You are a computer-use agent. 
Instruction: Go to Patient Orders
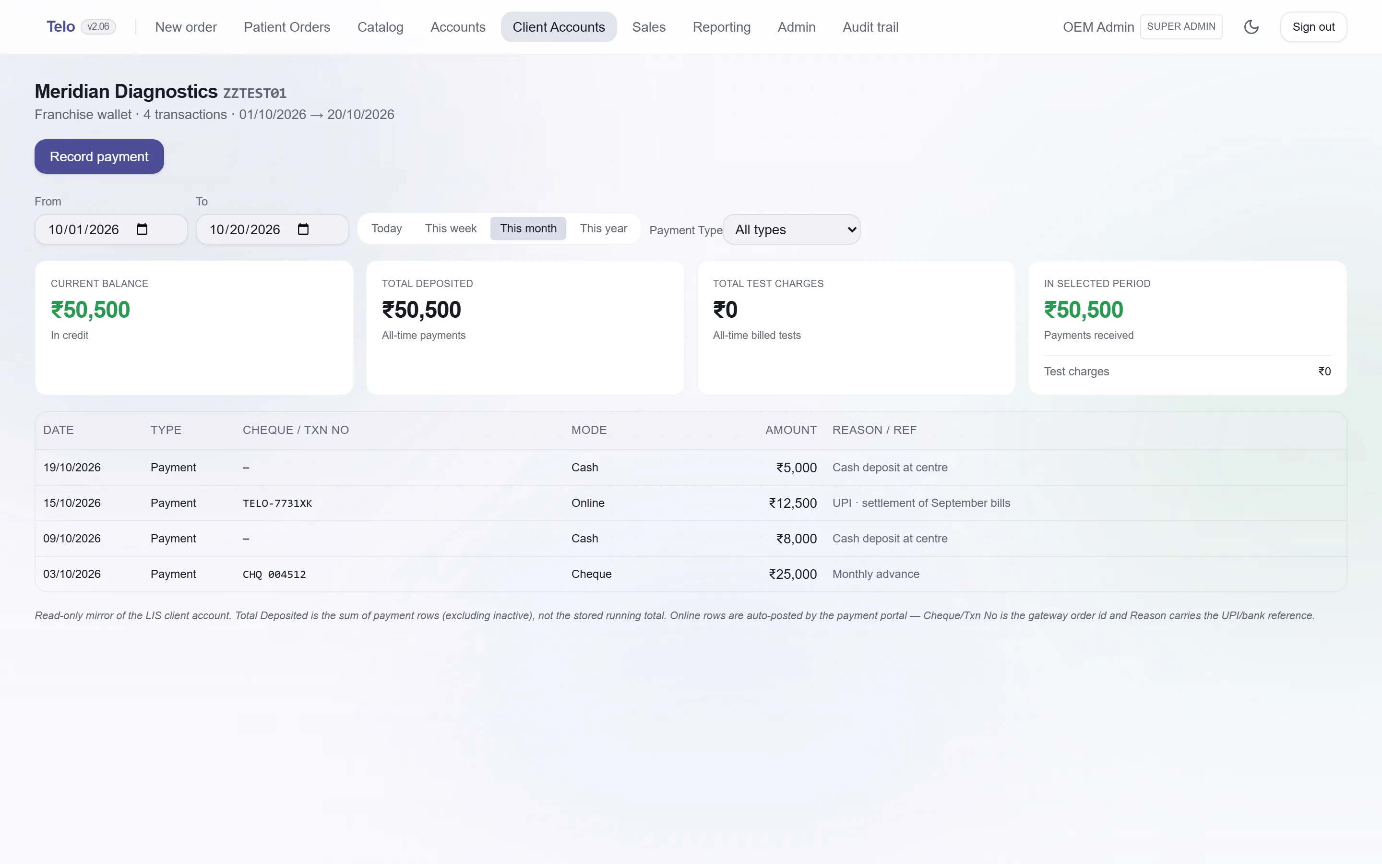[x=286, y=27]
